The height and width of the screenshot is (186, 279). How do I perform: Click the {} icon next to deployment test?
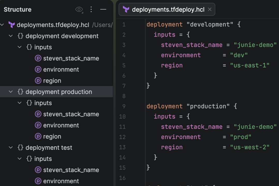tap(20, 148)
